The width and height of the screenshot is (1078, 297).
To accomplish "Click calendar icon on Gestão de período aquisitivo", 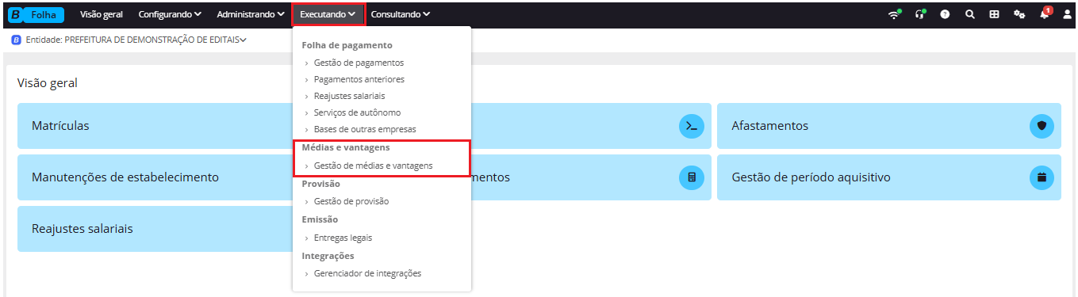I will (1042, 177).
